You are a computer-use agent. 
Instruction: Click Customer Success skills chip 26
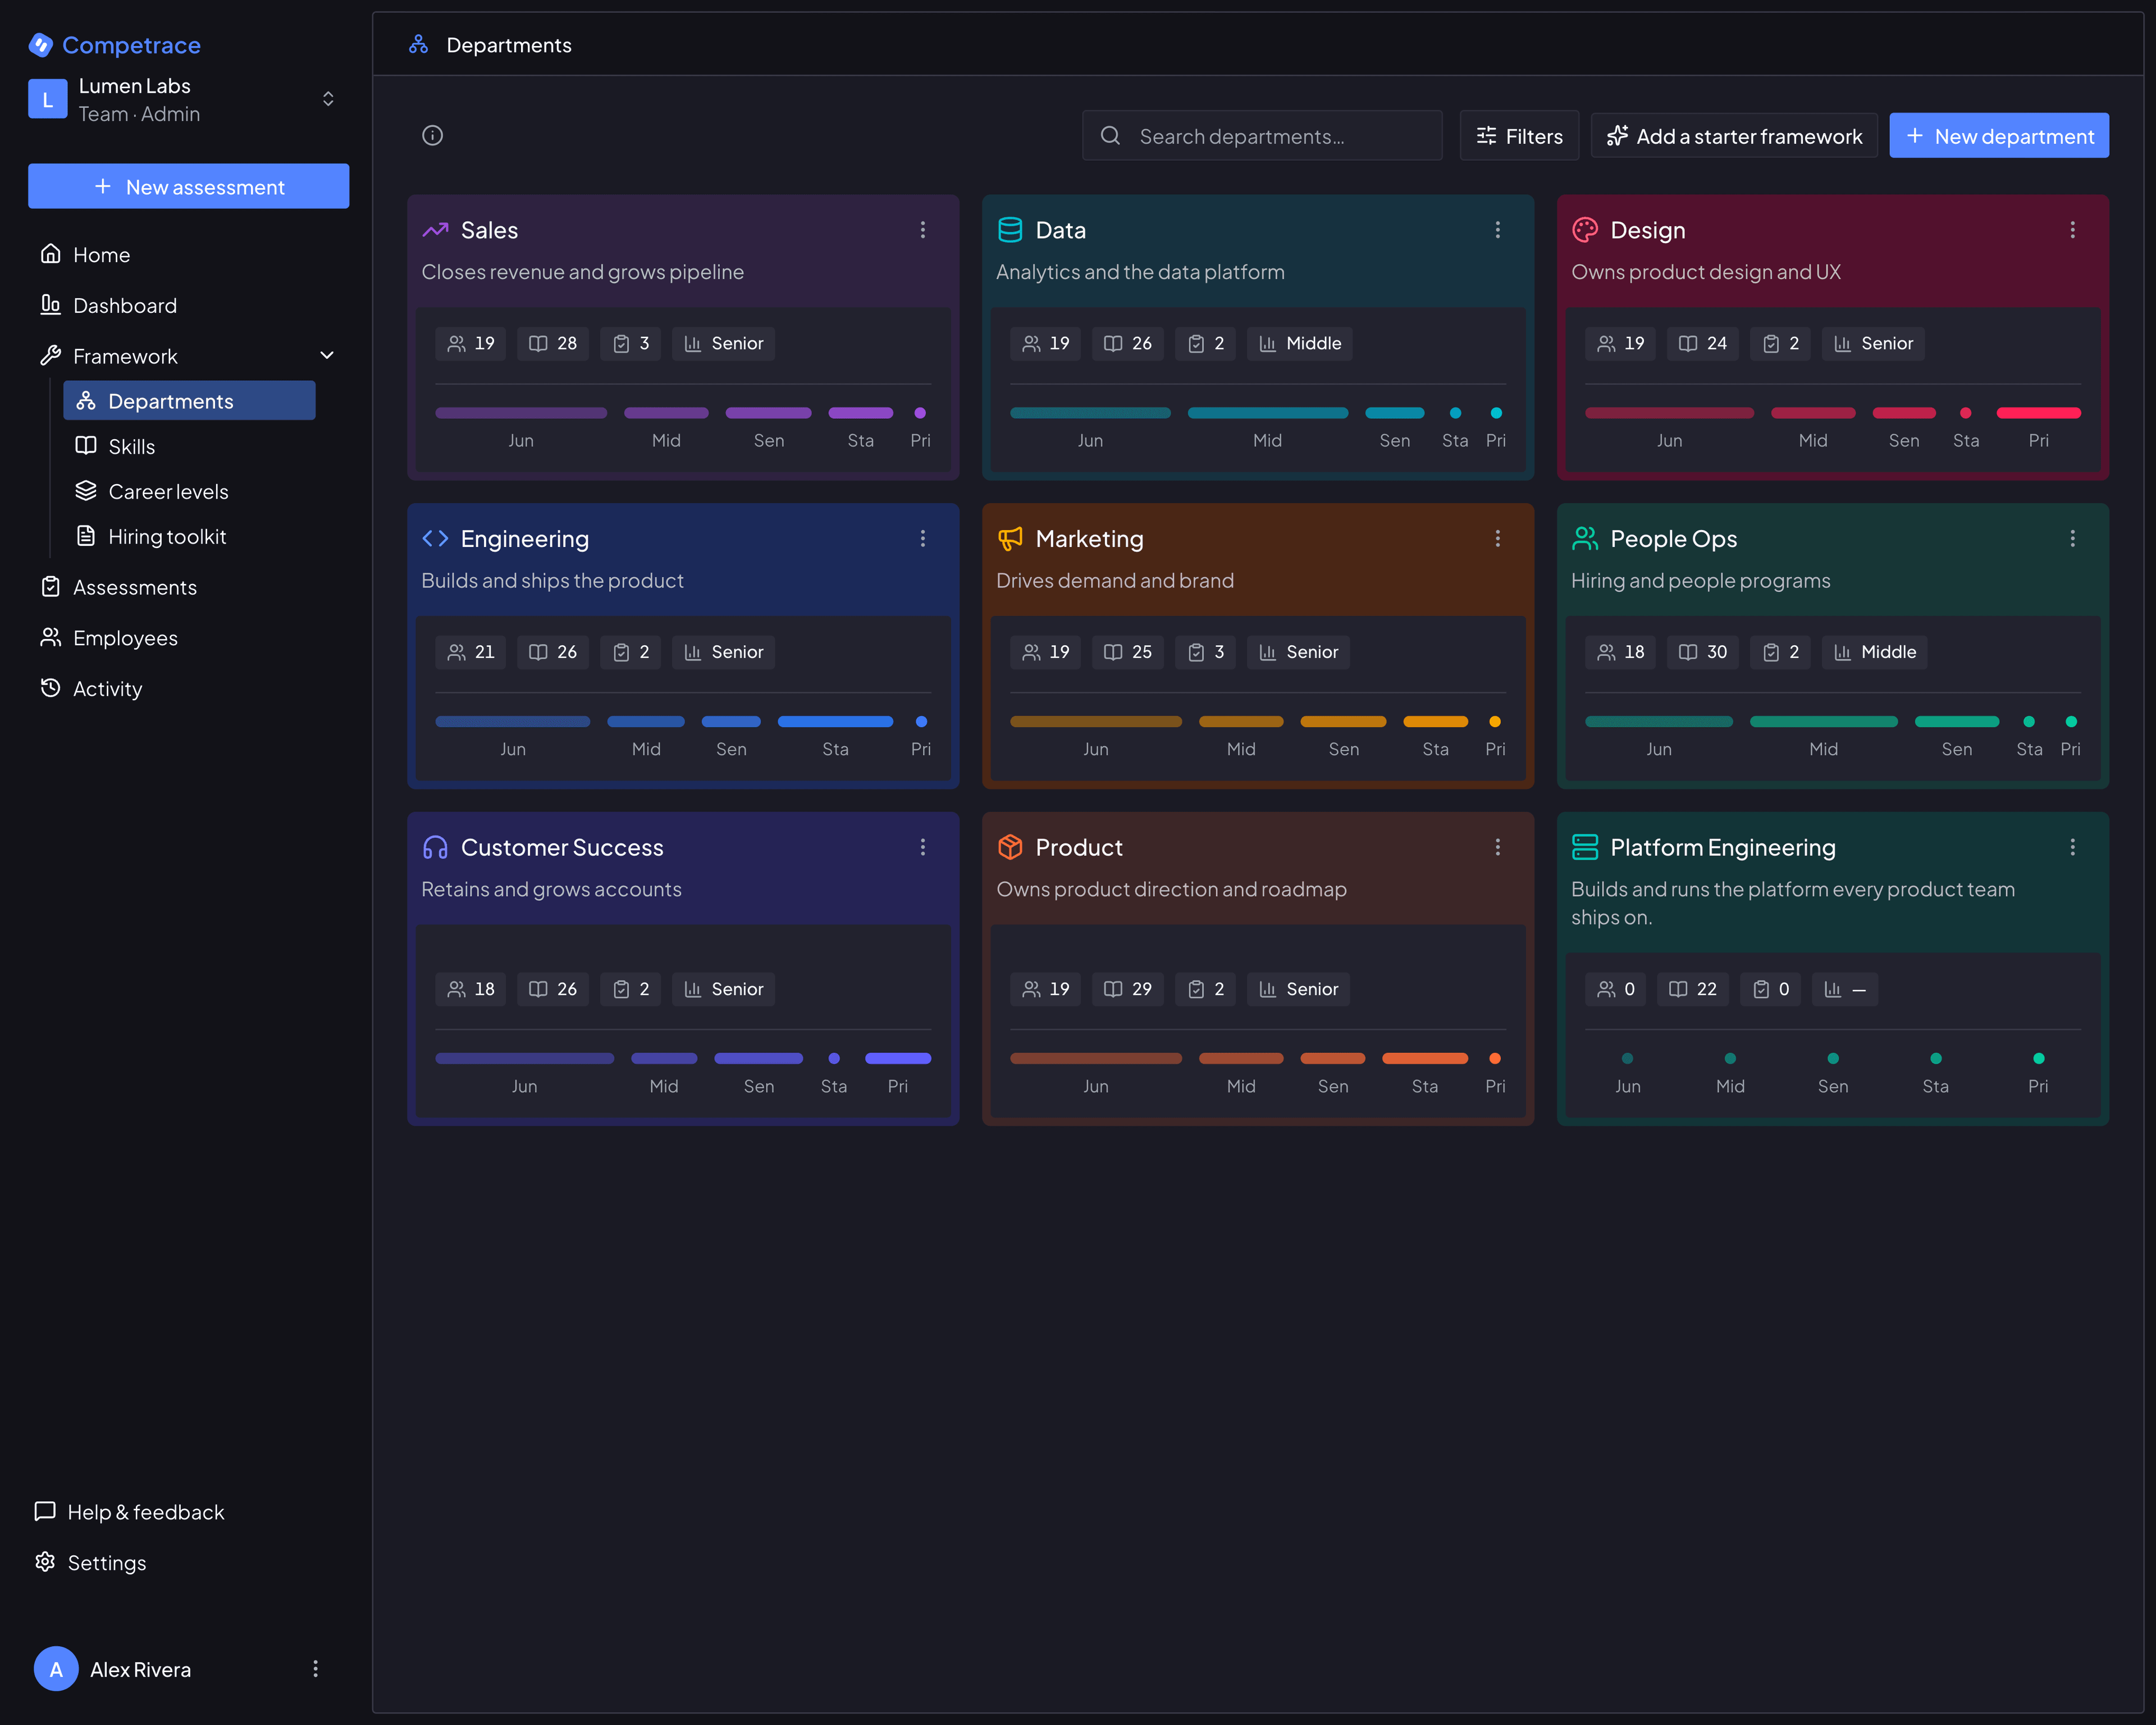pyautogui.click(x=553, y=989)
